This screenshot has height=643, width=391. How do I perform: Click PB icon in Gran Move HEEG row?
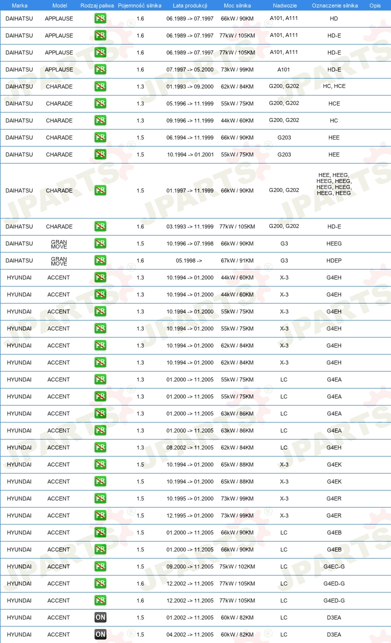(x=100, y=243)
